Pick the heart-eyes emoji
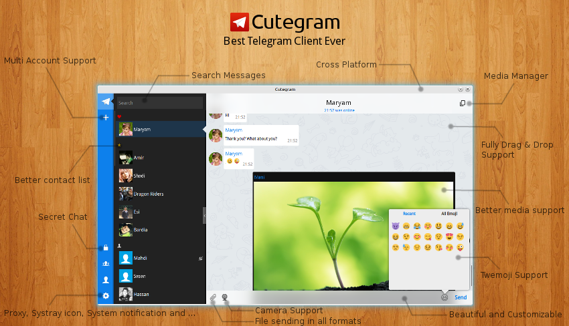This screenshot has width=569, height=326. (x=449, y=237)
